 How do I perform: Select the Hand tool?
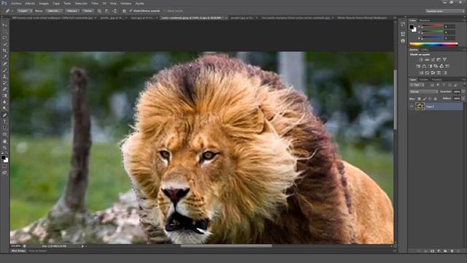tap(4, 141)
